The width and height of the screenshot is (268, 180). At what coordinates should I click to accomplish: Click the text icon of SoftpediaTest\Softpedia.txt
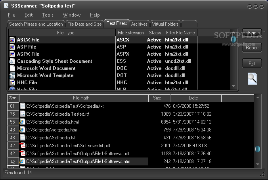coord(23,106)
